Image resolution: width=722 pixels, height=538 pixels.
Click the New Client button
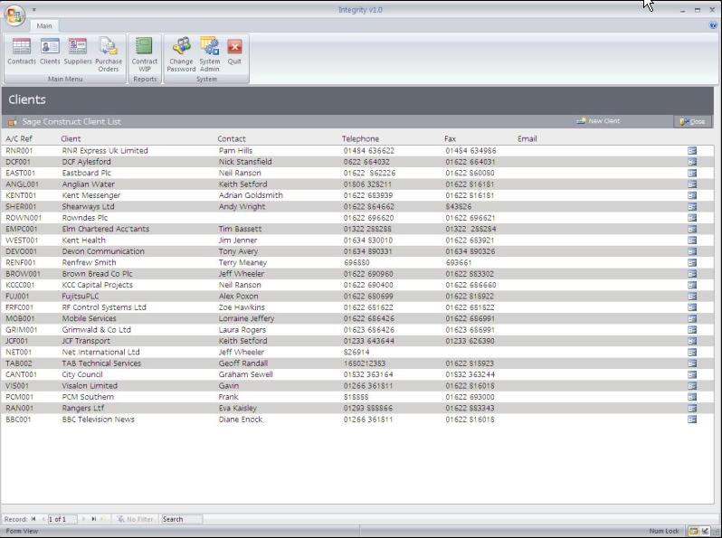coord(599,121)
